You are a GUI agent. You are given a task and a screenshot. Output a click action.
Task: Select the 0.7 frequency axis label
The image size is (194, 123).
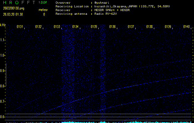[x=3, y=101]
